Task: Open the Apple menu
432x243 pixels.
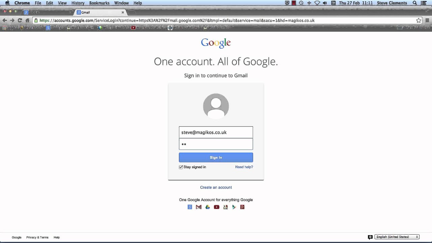Action: click(x=7, y=3)
